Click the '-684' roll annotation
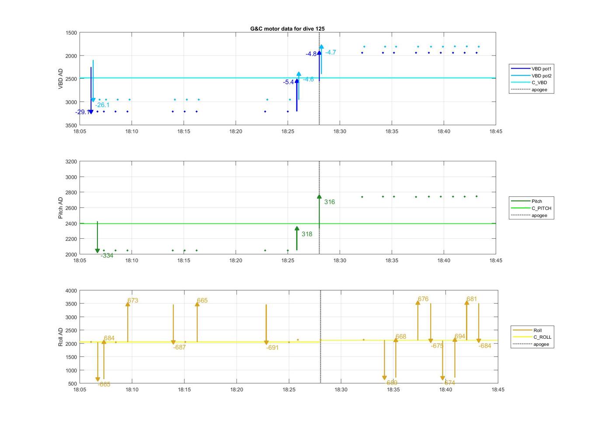The image size is (612, 431). tap(485, 346)
